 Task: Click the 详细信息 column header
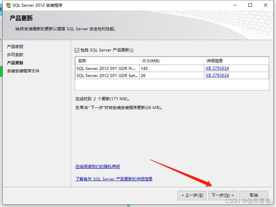pyautogui.click(x=236, y=61)
